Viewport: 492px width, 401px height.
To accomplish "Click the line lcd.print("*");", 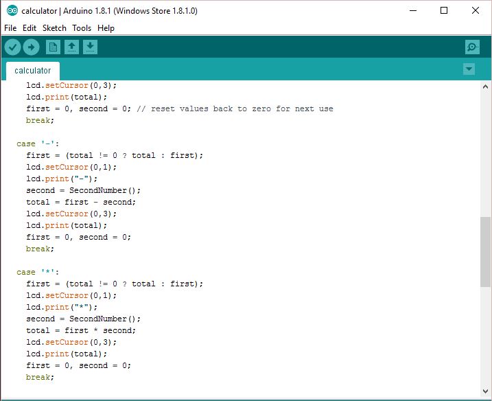I will point(62,308).
